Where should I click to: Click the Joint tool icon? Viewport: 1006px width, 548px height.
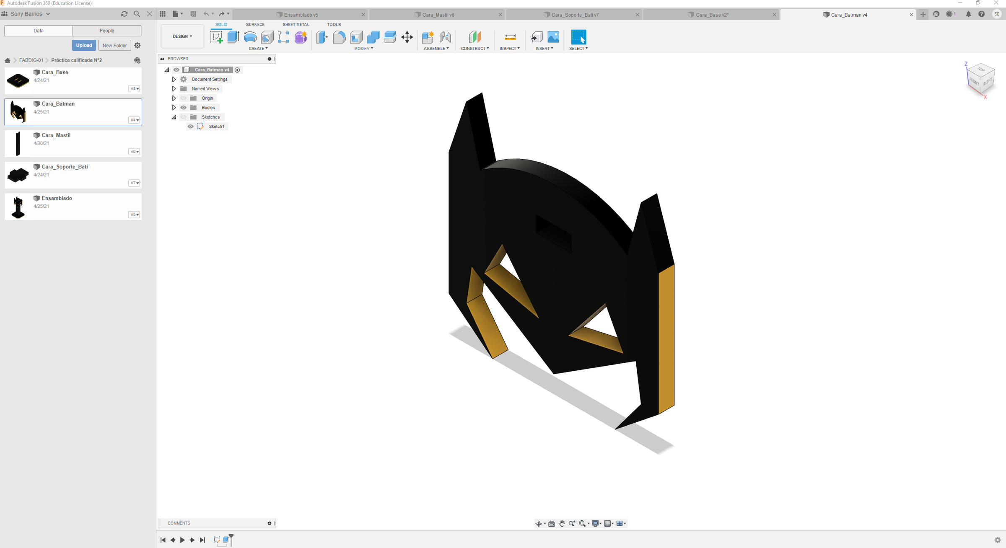pyautogui.click(x=445, y=37)
